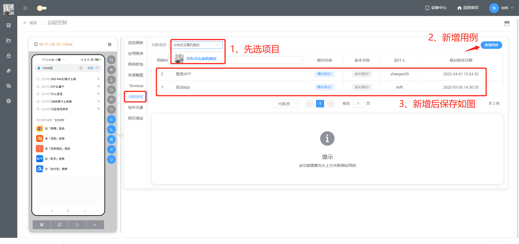Image resolution: width=519 pixels, height=244 pixels.
Task: Open the chat bubbles sidebar icon
Action: click(9, 86)
